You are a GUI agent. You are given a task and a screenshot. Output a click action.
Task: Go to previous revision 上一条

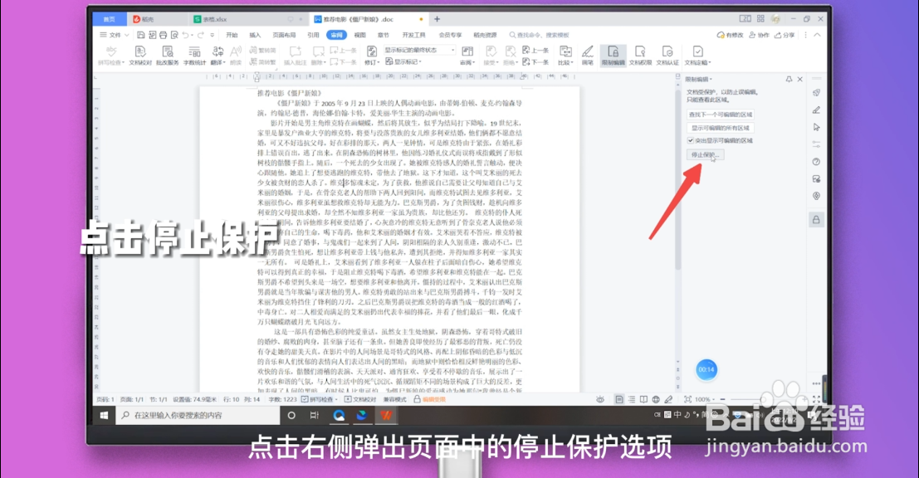(535, 51)
